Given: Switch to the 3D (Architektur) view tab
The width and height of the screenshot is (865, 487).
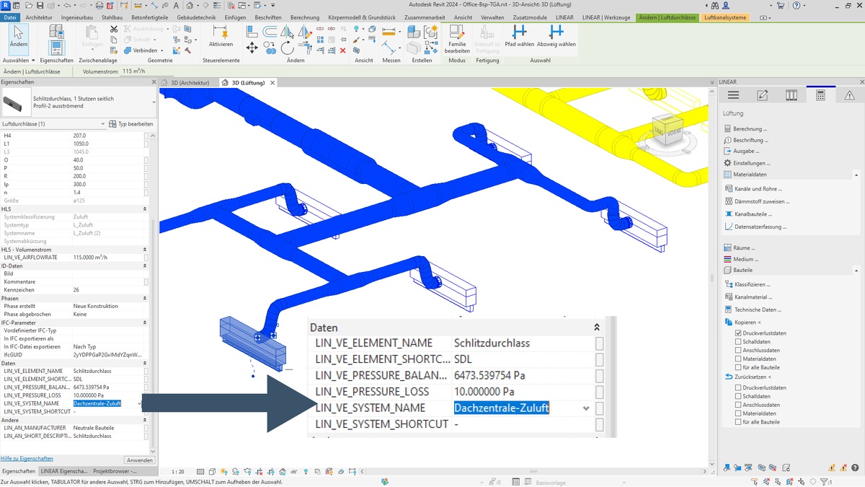Looking at the screenshot, I should tap(189, 83).
